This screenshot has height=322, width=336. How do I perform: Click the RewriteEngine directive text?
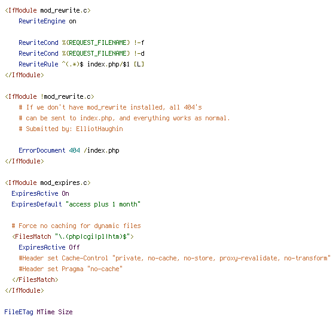pyautogui.click(x=42, y=21)
